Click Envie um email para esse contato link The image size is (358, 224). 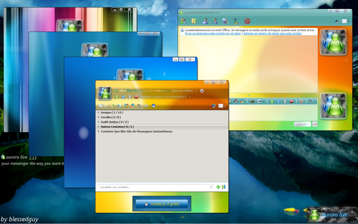[x=213, y=33]
